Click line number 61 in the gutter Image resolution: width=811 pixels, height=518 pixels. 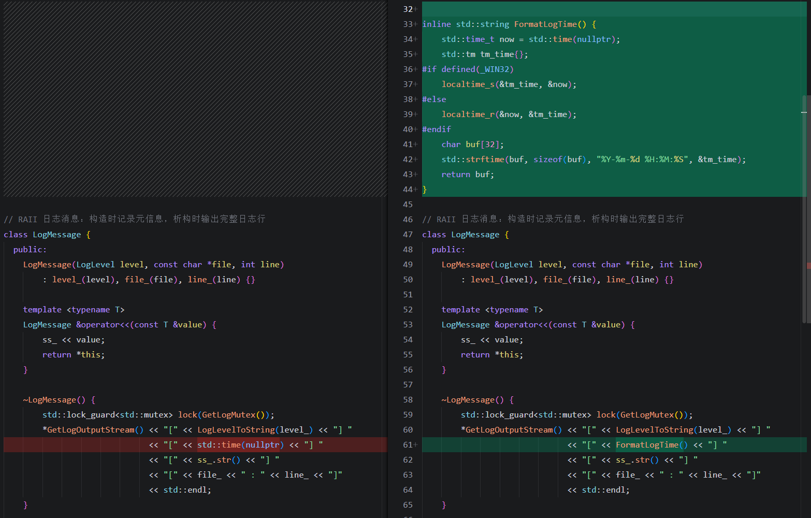coord(408,445)
